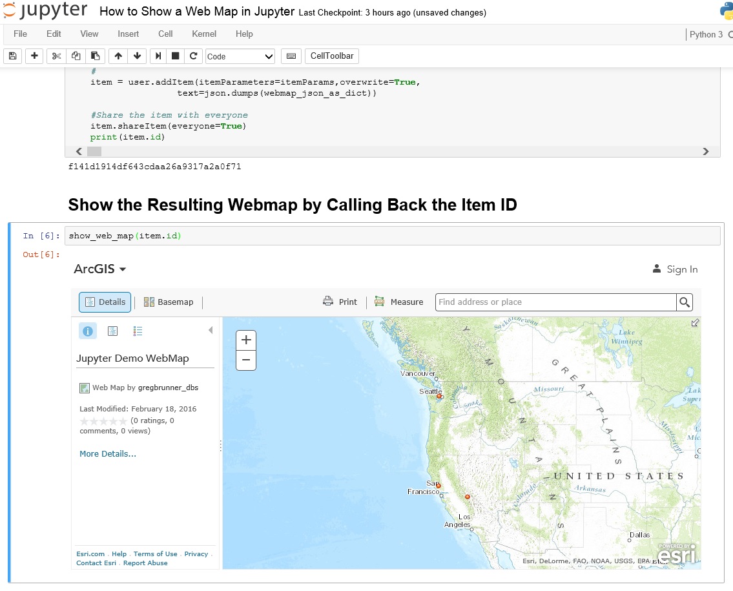Zoom out on the map with minus
This screenshot has height=591, width=733.
(x=246, y=360)
